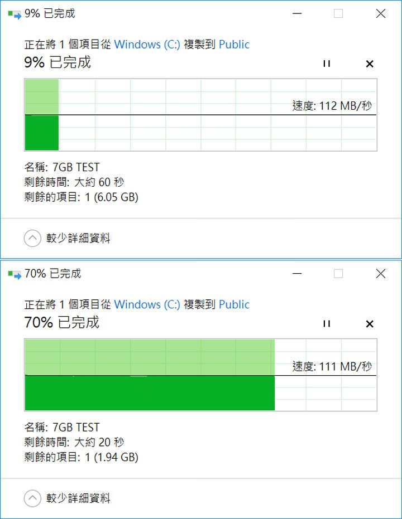402x519 pixels.
Task: Select the 9% 已完成 title text
Action: click(x=39, y=13)
